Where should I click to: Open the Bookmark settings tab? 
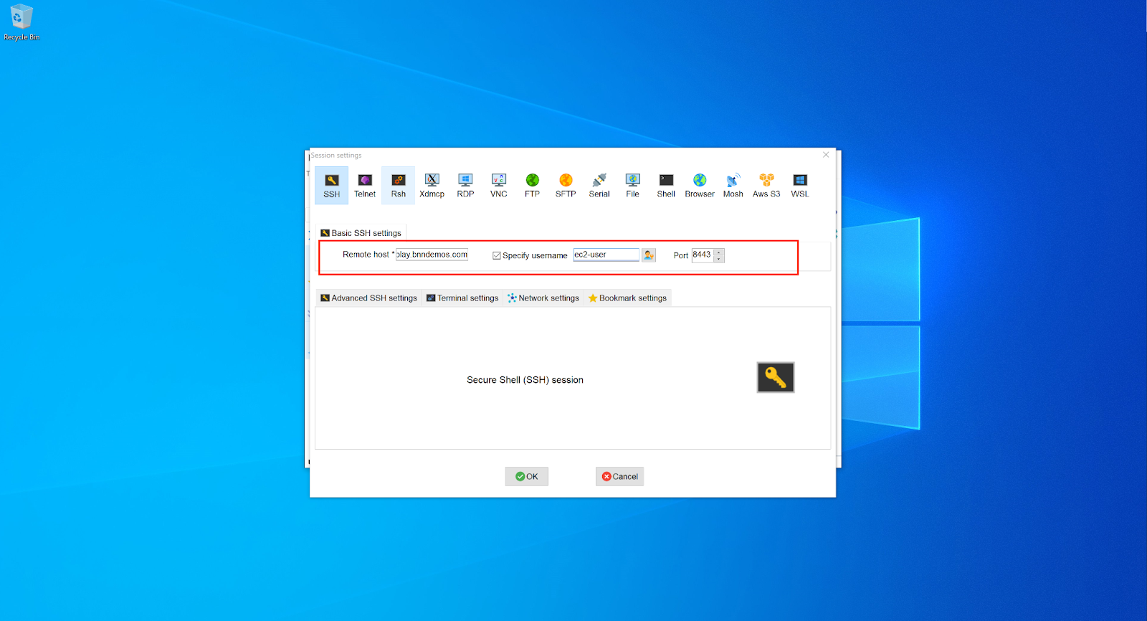tap(628, 298)
